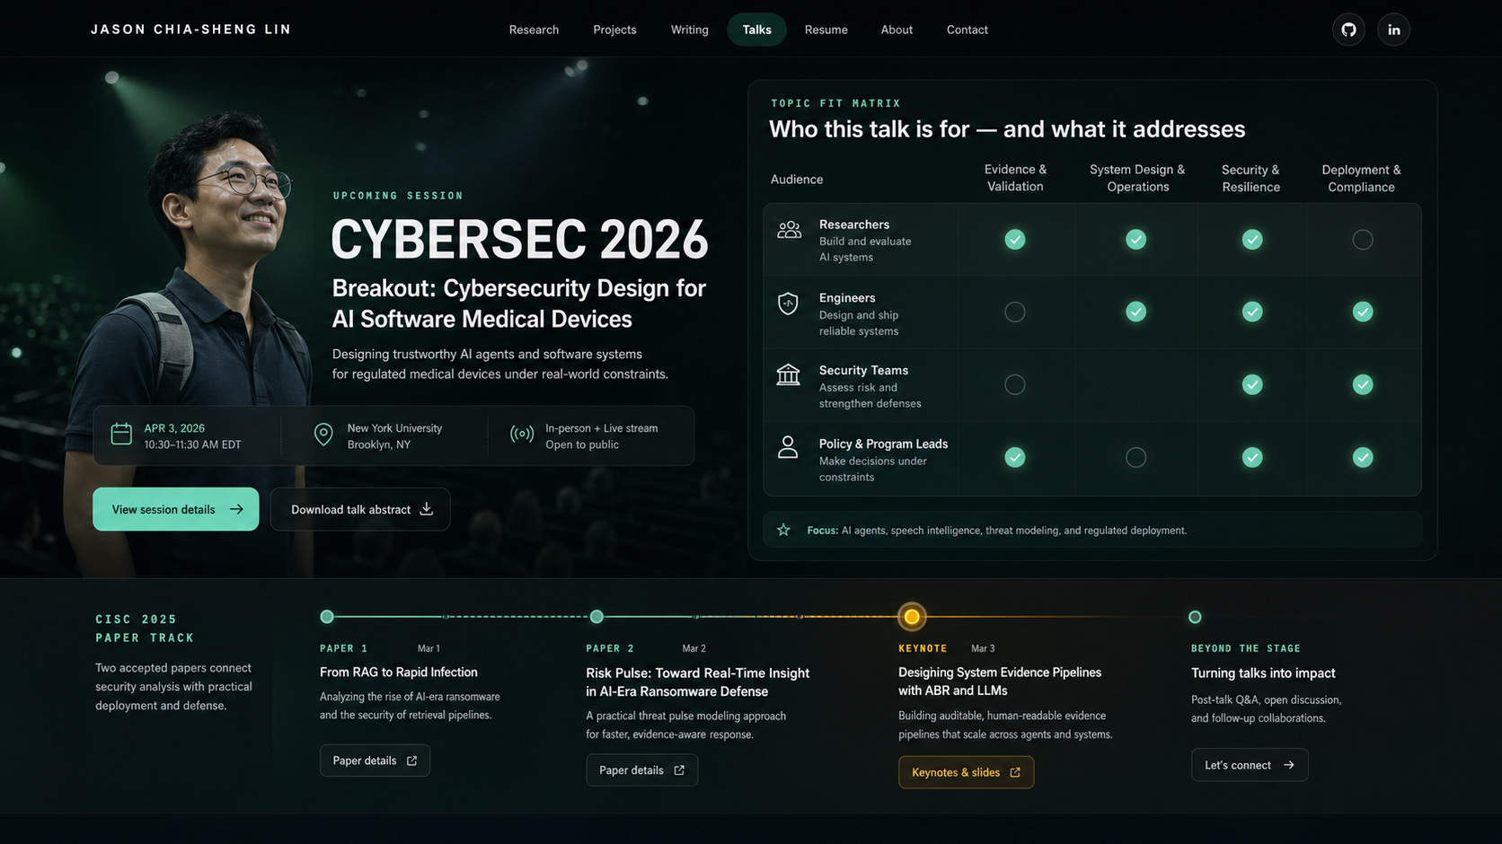Screen dimensions: 1502x844
Task: Select the Beyond the Stage timeline dot
Action: pos(1195,617)
